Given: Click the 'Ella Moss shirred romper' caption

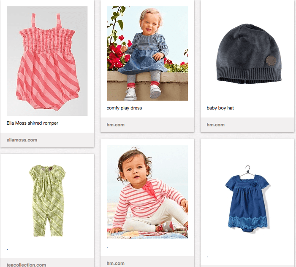Looking at the screenshot, I should click(x=33, y=123).
